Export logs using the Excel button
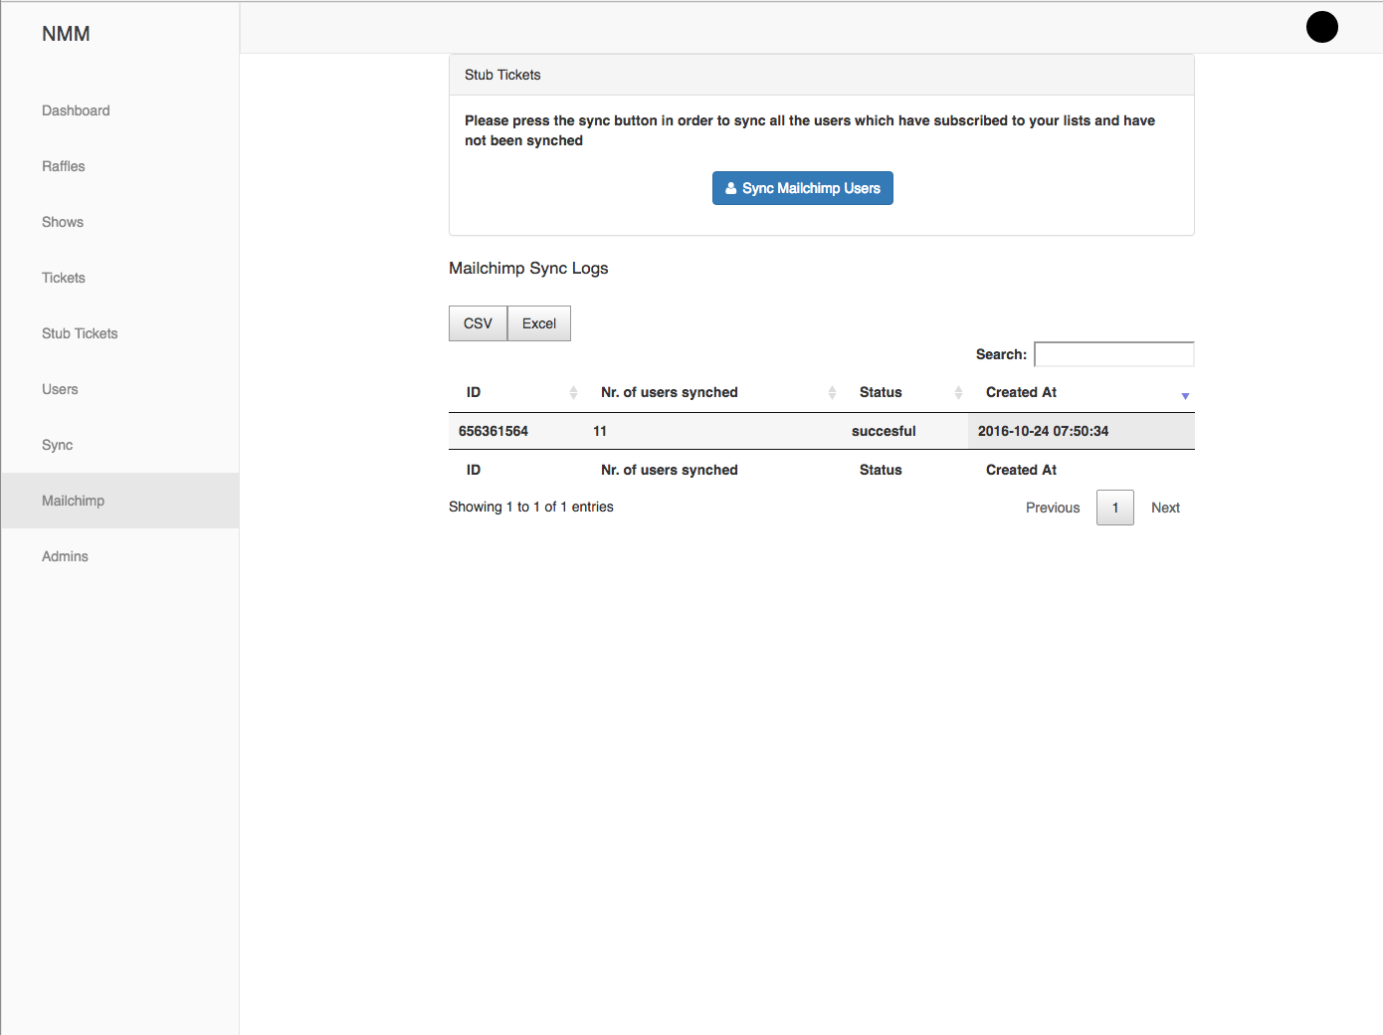 pyautogui.click(x=539, y=323)
